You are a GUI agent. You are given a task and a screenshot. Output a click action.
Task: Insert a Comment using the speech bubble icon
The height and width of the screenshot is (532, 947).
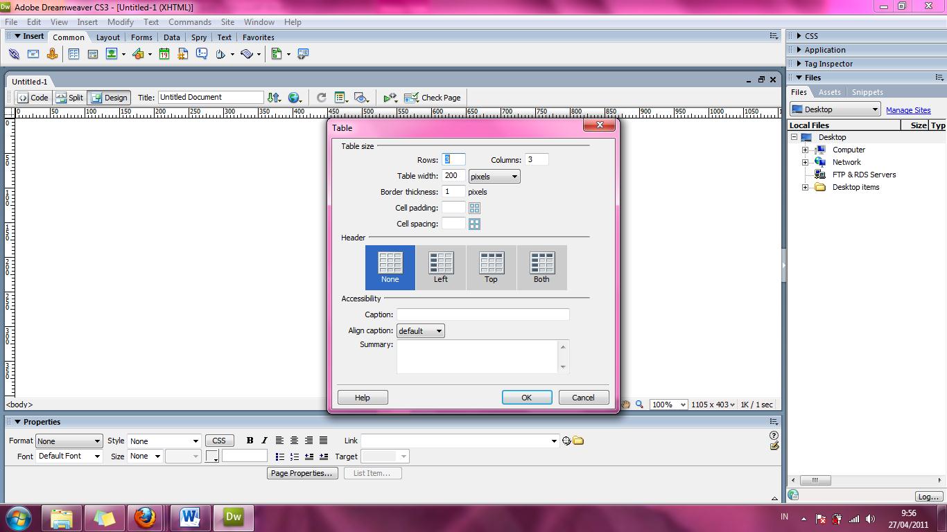[x=201, y=53]
